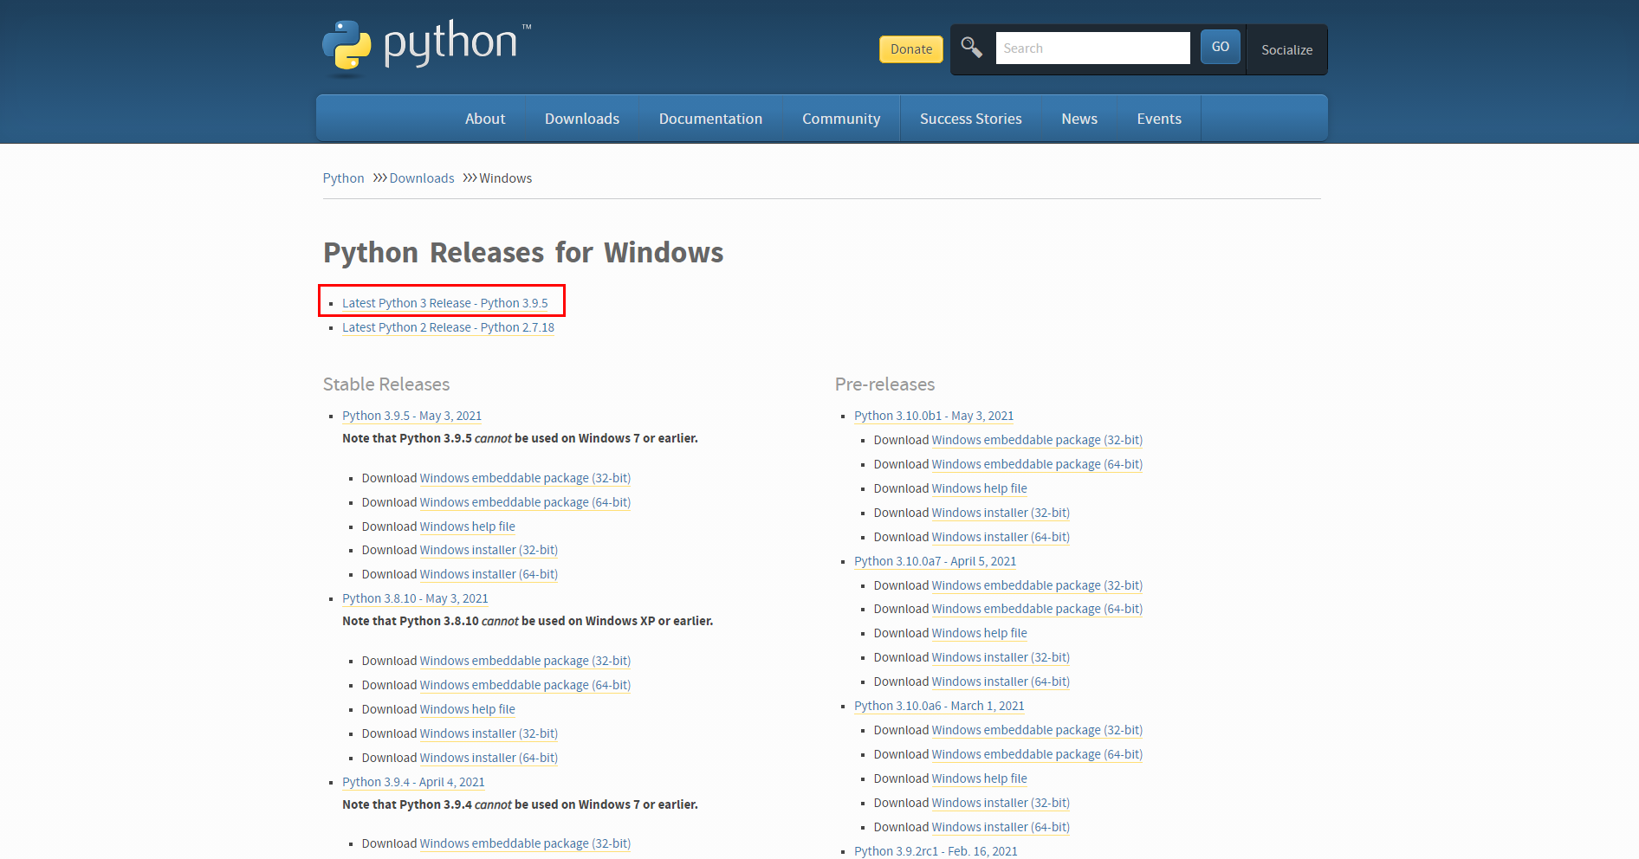1639x859 pixels.
Task: Go to Downloads breadcrumb link
Action: tap(422, 178)
